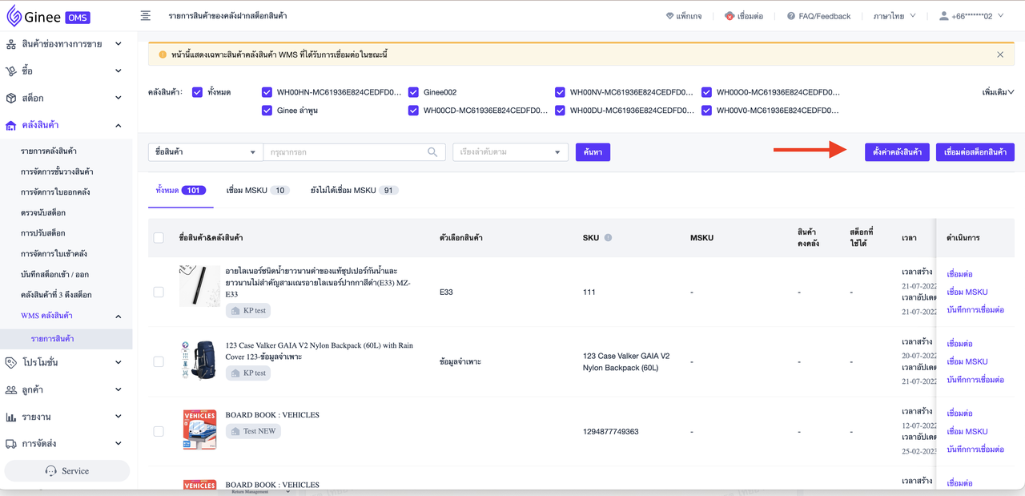Open FAQ/Feedback help icon
The height and width of the screenshot is (496, 1025).
[791, 16]
